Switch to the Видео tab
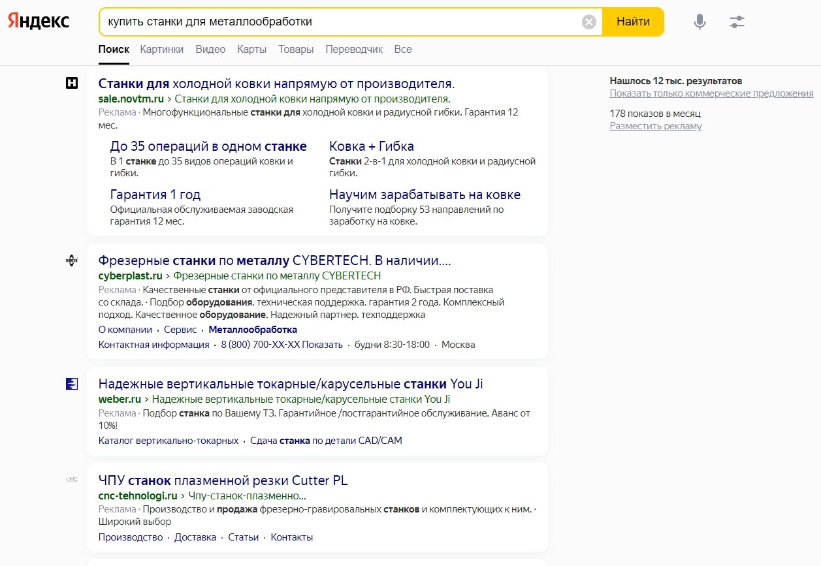This screenshot has height=566, width=821. [210, 50]
